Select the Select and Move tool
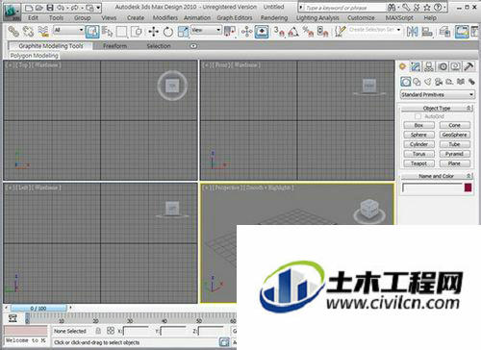Image resolution: width=481 pixels, height=350 pixels. pyautogui.click(x=154, y=32)
